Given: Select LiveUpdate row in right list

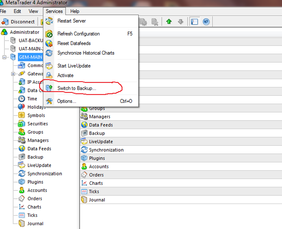Looking at the screenshot, I should tap(181, 141).
